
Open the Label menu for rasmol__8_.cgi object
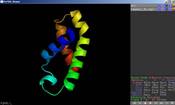[170, 9]
